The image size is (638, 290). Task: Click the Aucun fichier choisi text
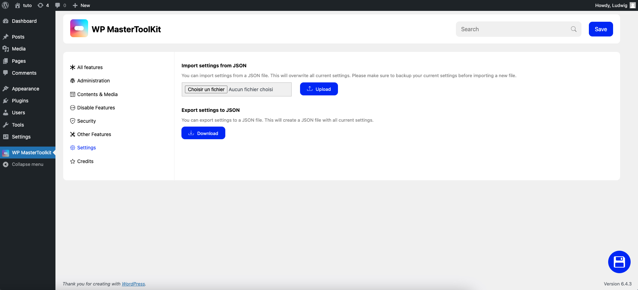pos(251,89)
